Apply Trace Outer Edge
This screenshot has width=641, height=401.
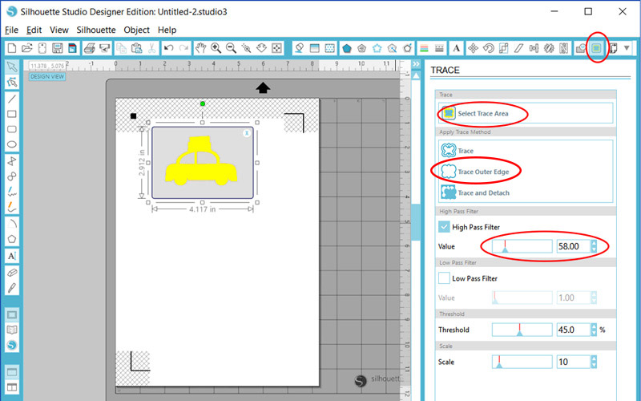coord(475,172)
